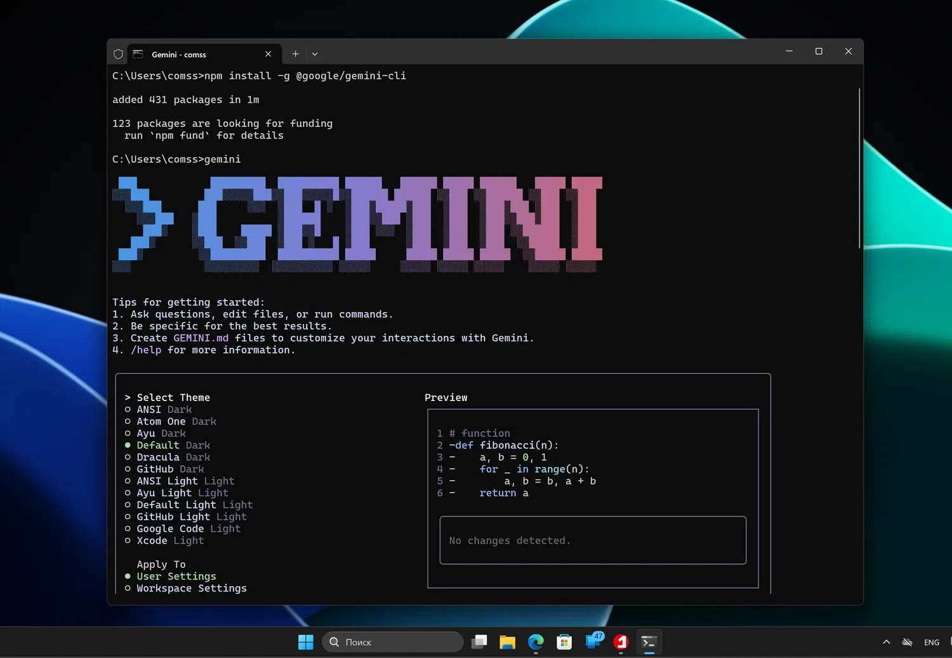952x658 pixels.
Task: Choose User Settings under Apply To
Action: point(170,577)
